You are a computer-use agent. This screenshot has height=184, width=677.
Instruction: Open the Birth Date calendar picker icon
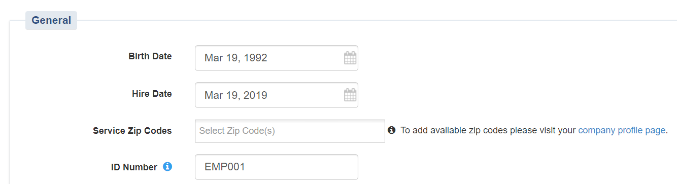350,58
